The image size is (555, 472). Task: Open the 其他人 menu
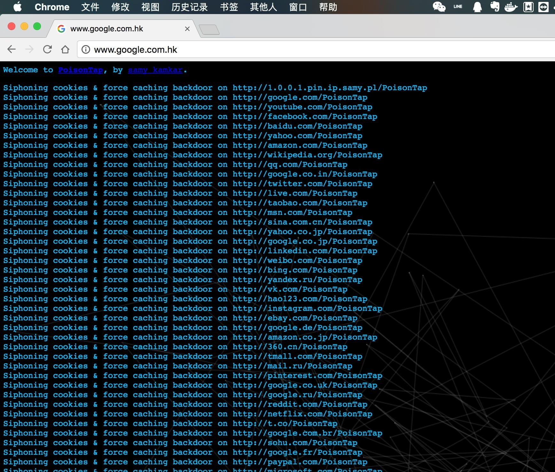point(263,7)
